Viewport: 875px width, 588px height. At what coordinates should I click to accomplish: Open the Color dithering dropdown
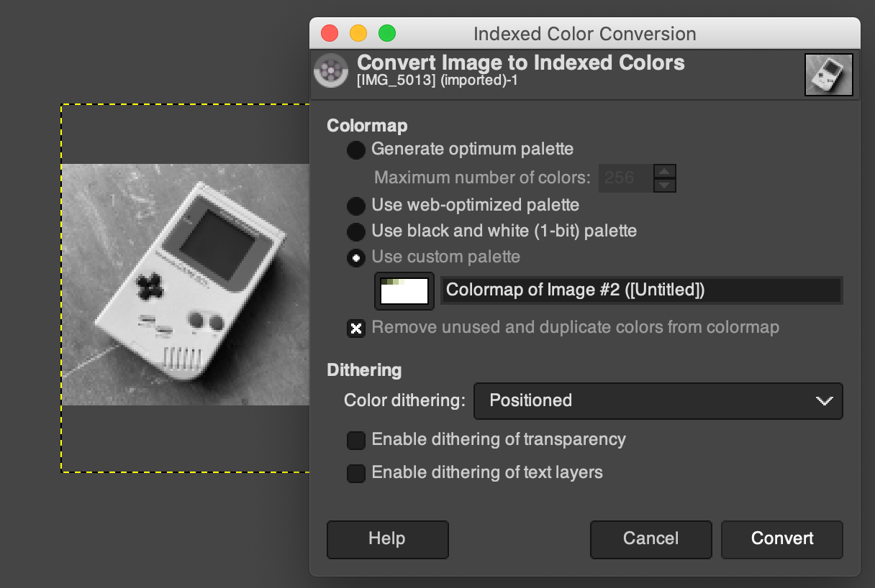pos(658,400)
